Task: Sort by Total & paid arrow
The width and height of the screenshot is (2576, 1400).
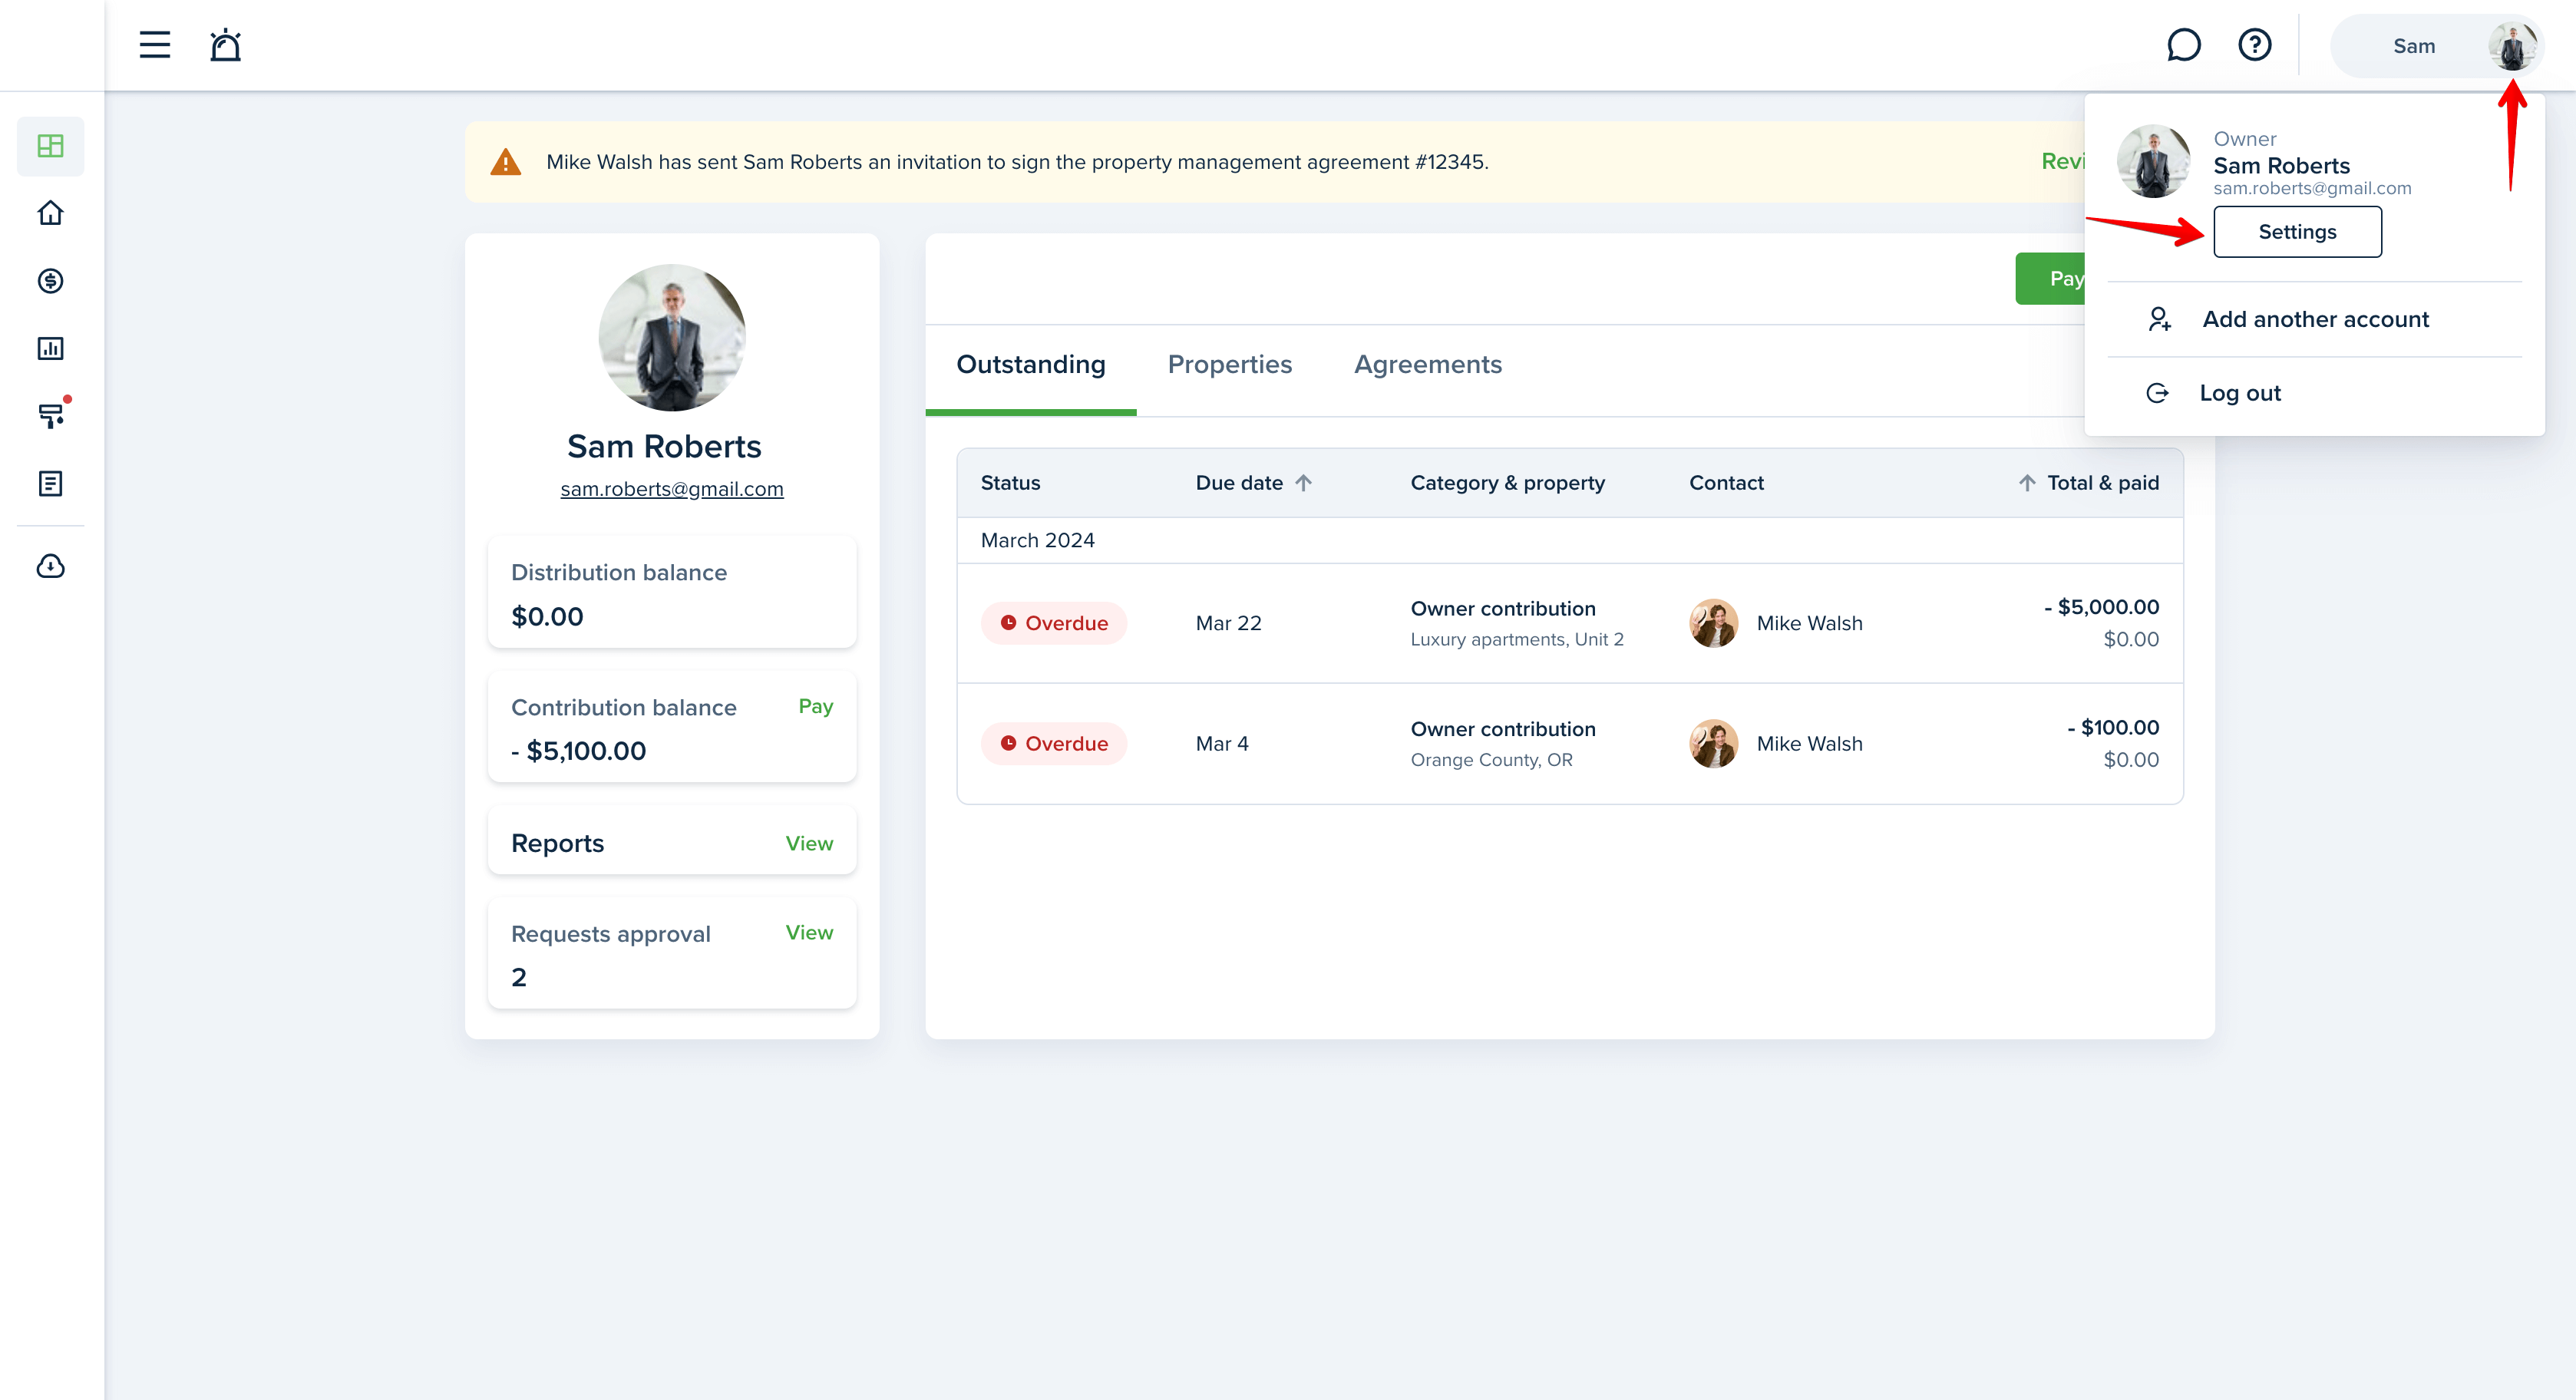Action: [2027, 483]
